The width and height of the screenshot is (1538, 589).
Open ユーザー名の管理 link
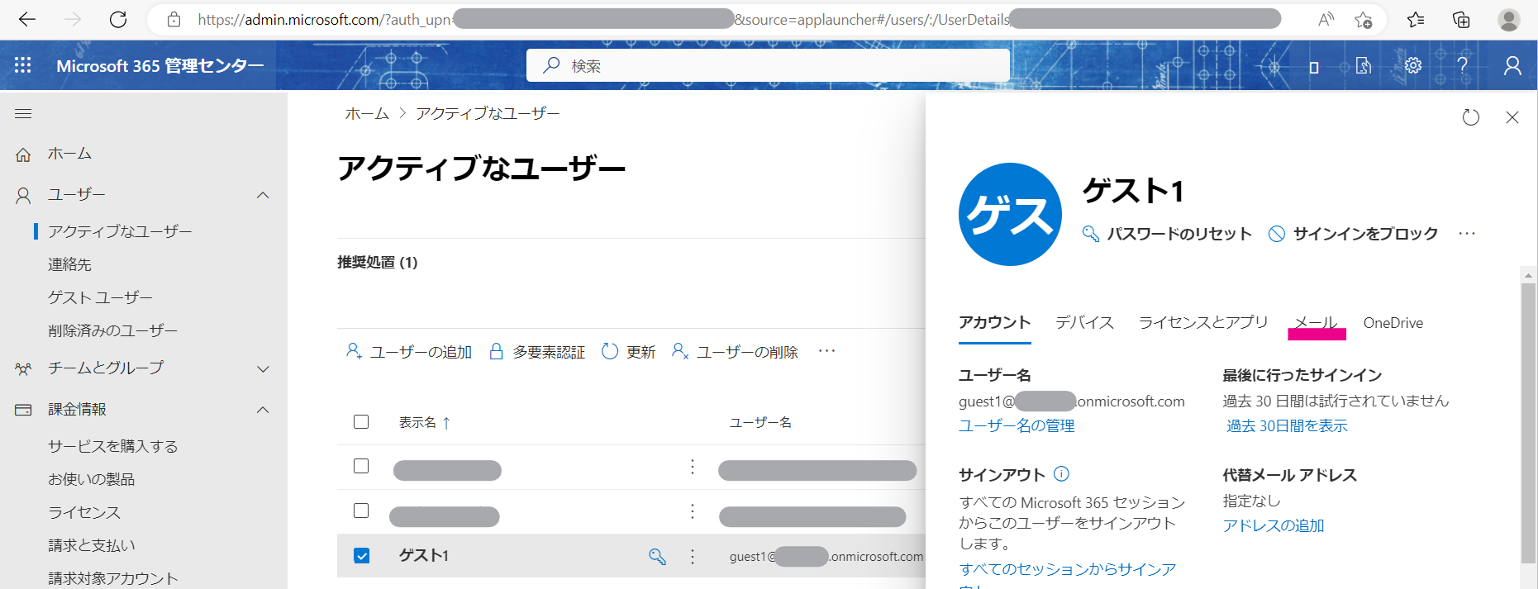tap(1017, 425)
